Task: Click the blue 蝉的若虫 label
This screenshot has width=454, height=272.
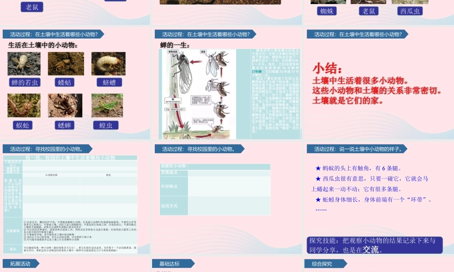Action: (x=25, y=83)
